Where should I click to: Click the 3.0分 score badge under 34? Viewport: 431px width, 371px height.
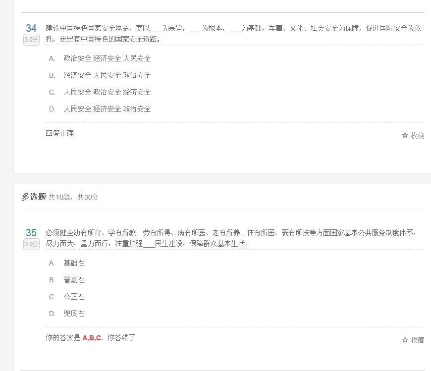pos(31,40)
